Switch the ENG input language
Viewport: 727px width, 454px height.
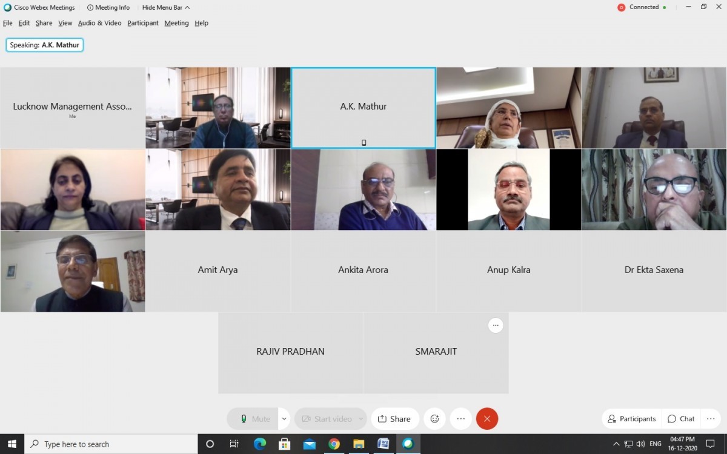656,444
